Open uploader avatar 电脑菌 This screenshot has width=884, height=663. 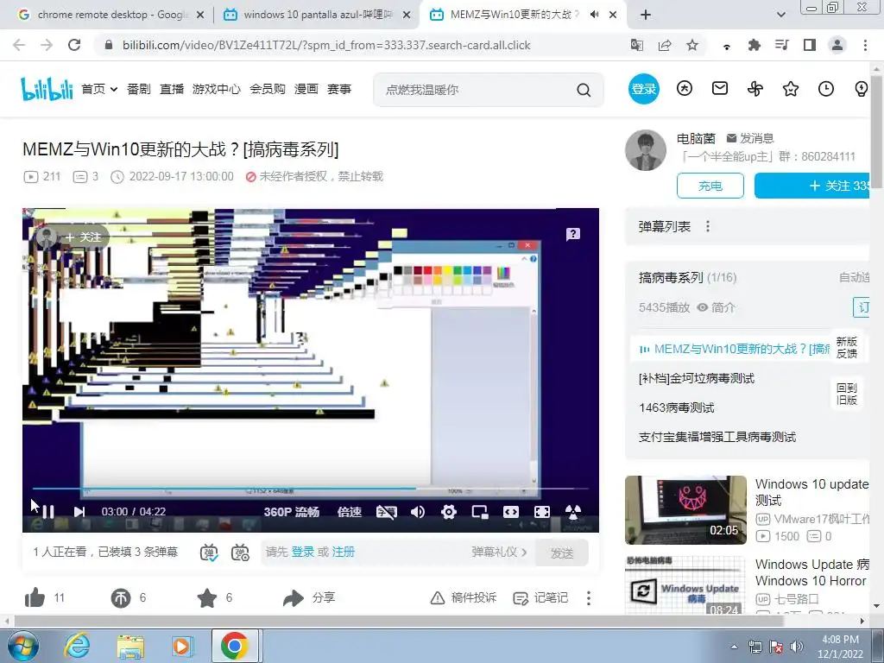646,150
